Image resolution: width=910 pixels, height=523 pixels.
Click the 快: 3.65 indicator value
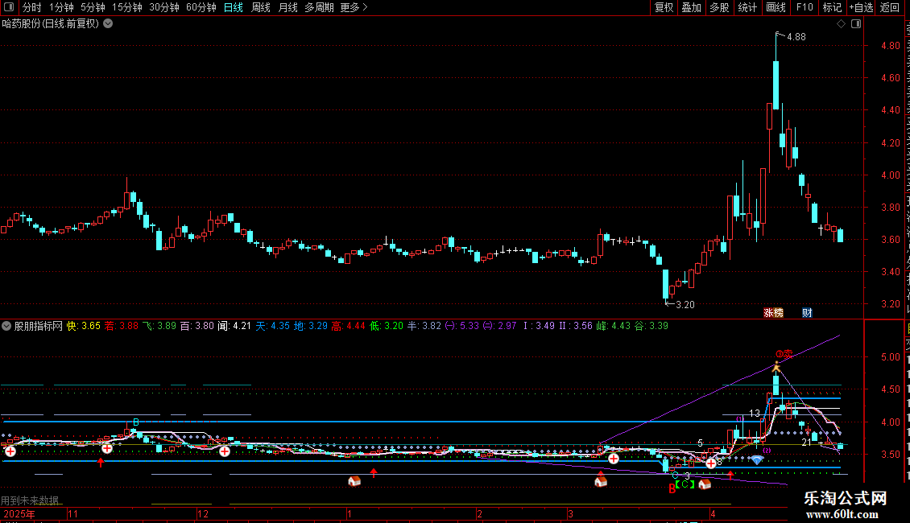[84, 326]
